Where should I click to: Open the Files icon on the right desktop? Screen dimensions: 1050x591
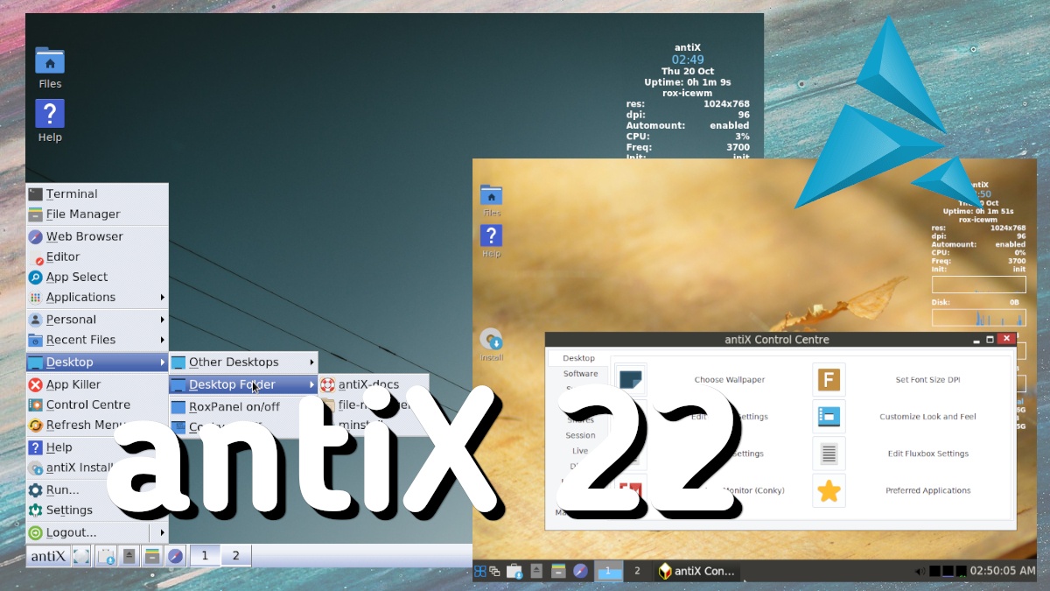point(492,196)
